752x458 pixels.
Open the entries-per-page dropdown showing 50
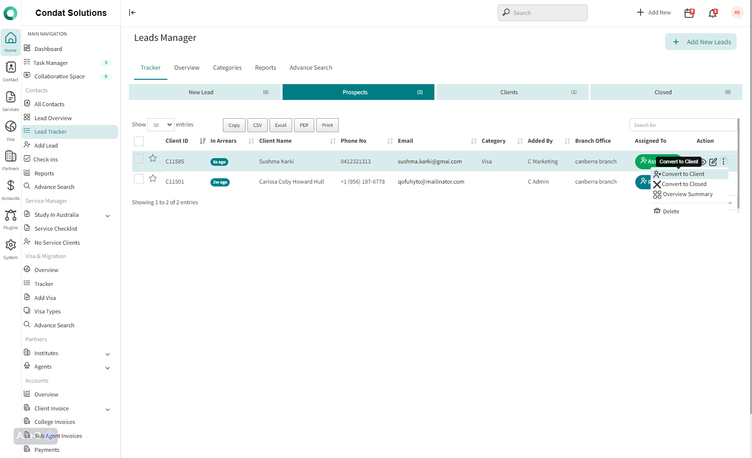click(x=160, y=125)
